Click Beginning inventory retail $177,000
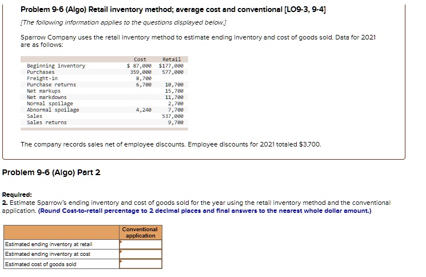The width and height of the screenshot is (426, 277). tap(171, 66)
